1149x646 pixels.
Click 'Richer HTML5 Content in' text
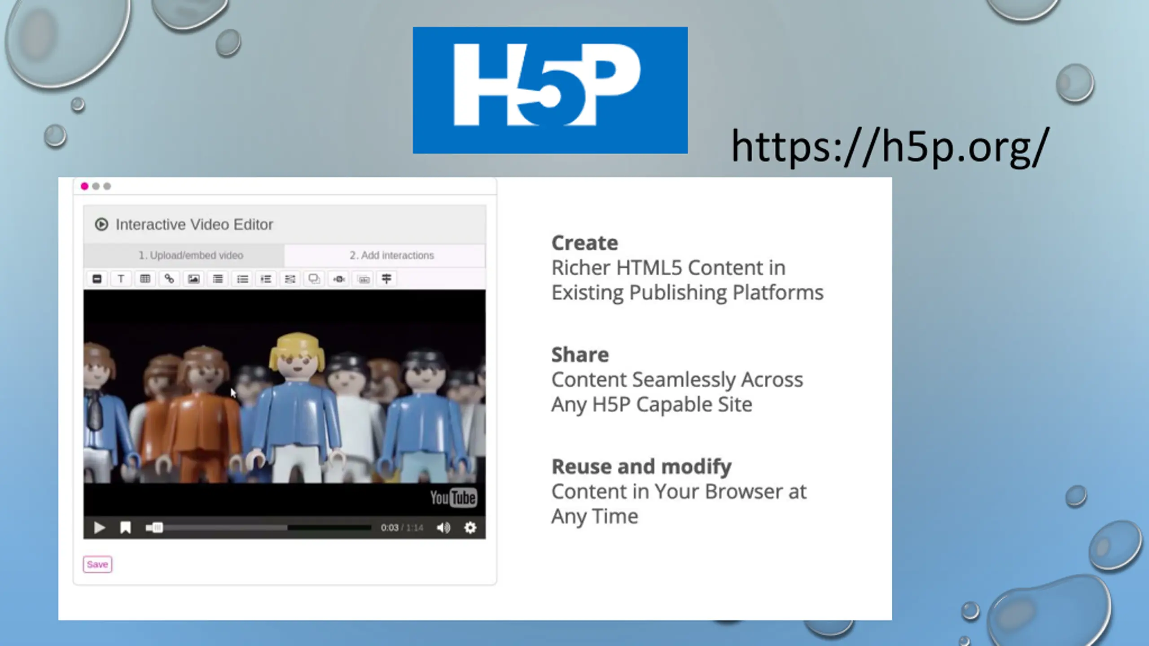[x=668, y=268]
